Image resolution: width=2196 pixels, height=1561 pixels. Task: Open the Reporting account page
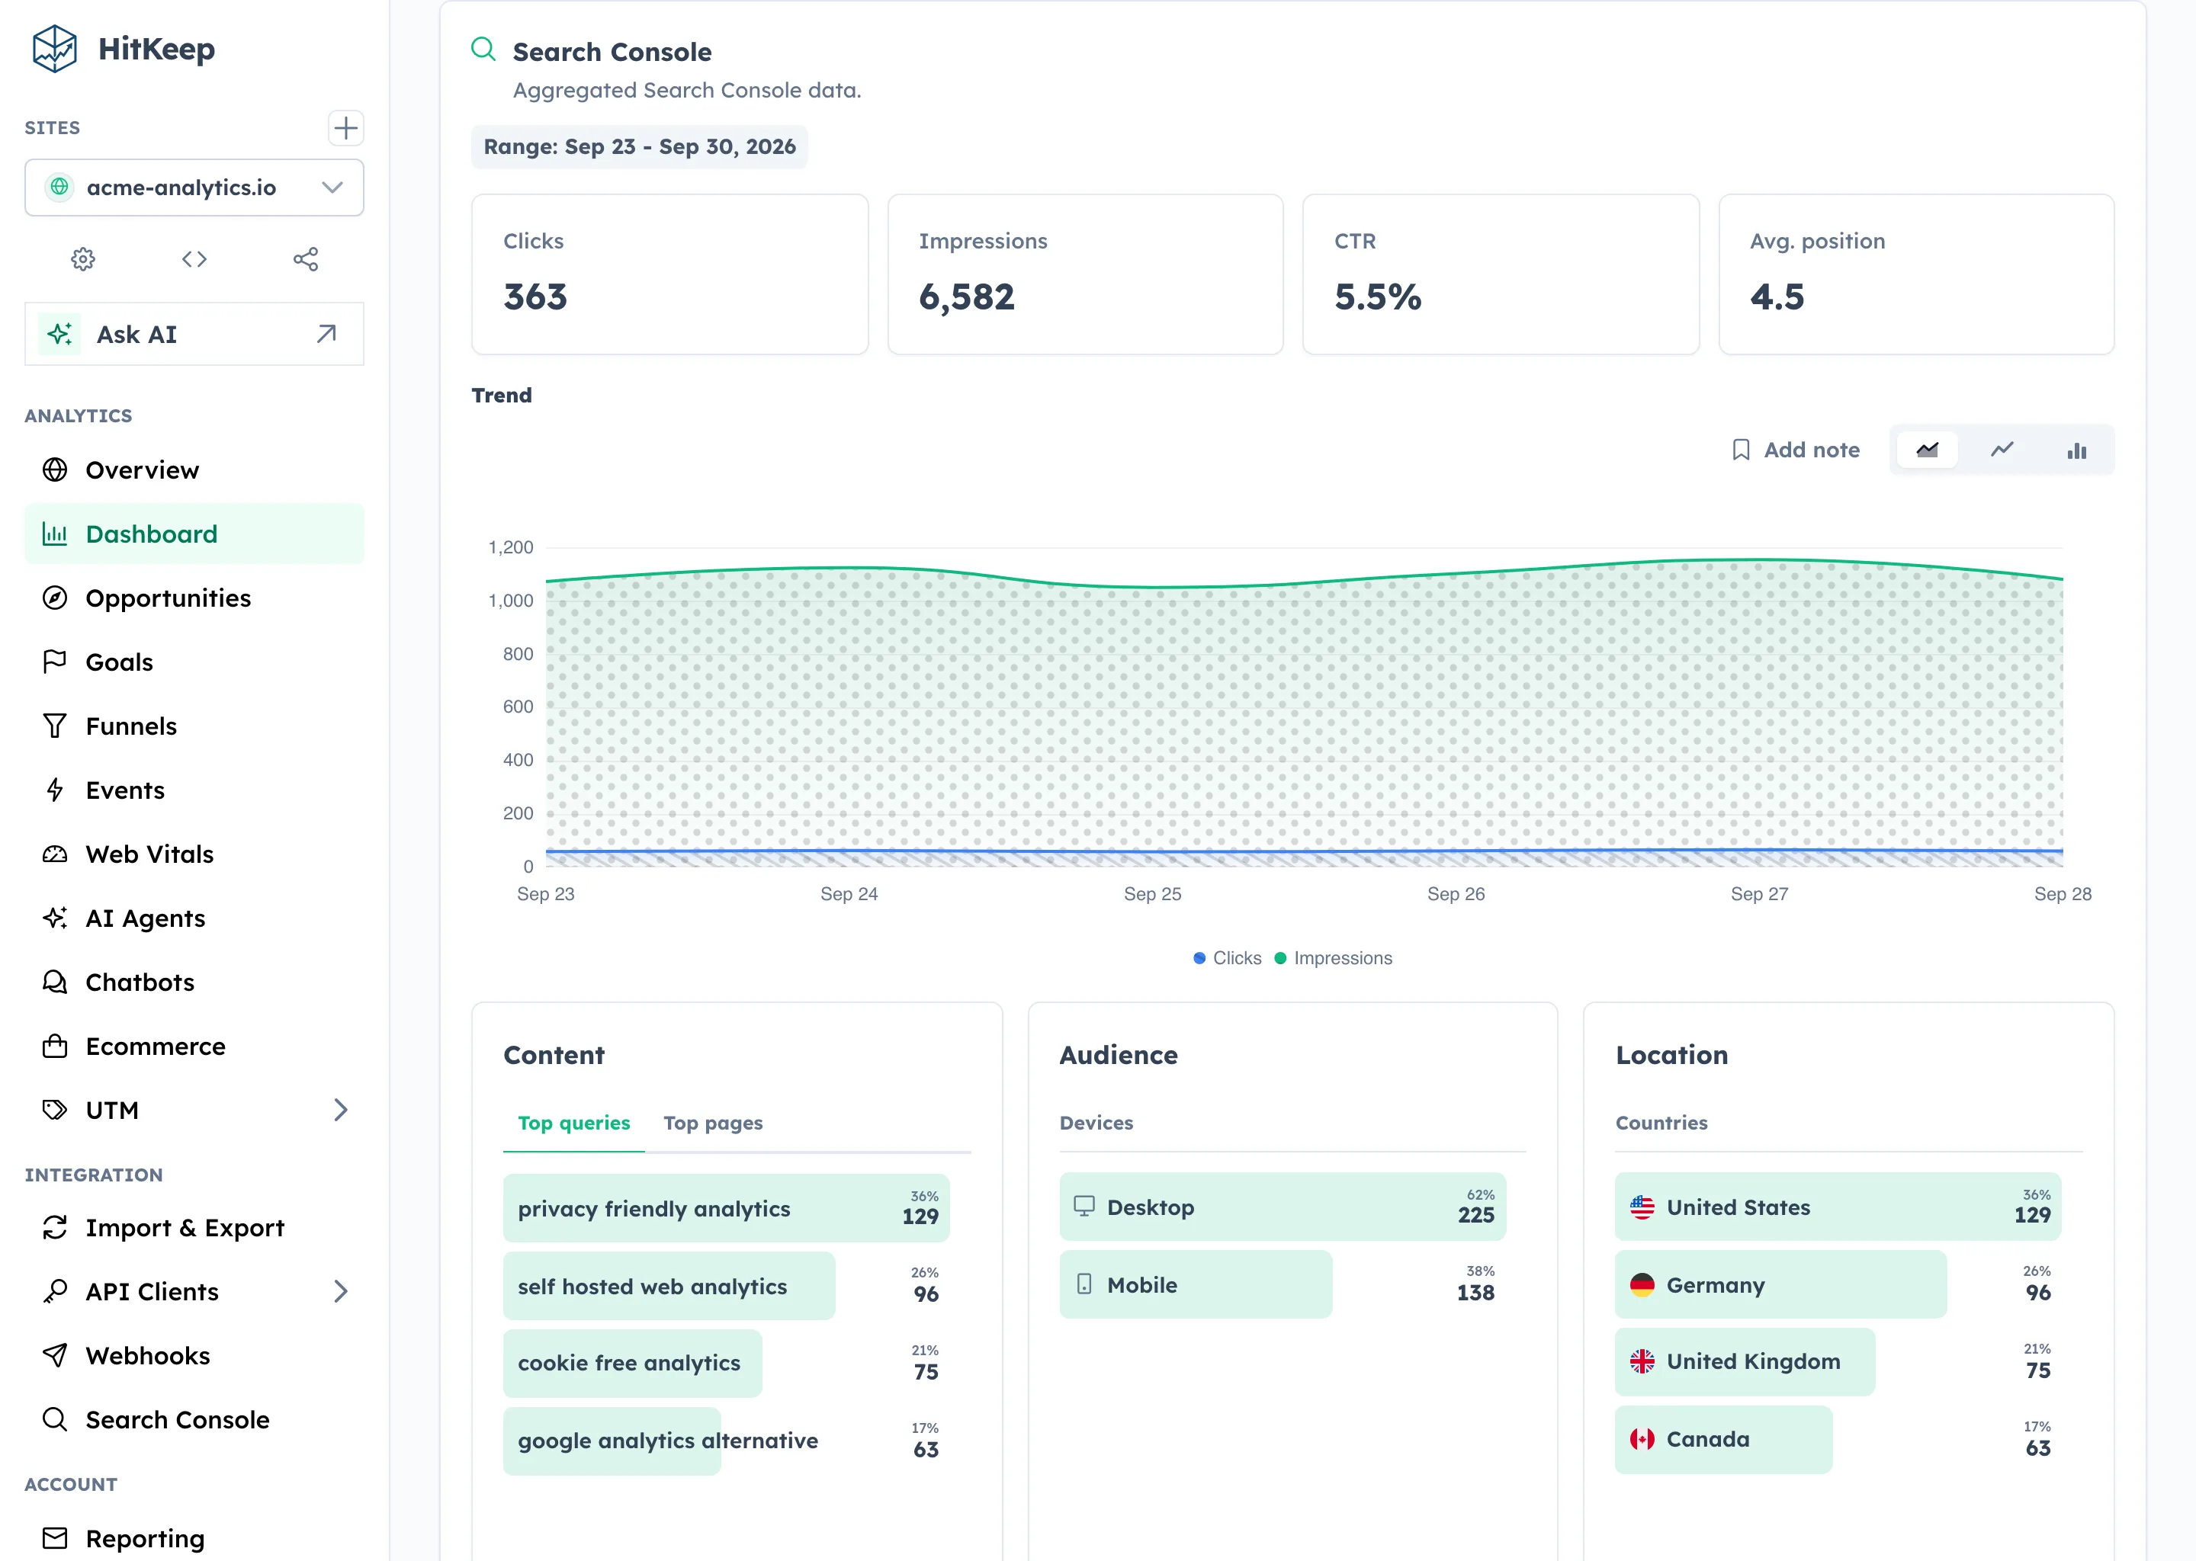194,1539
